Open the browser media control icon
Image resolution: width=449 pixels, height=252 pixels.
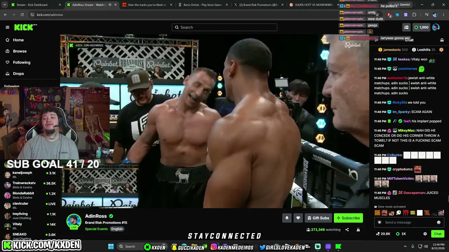(x=427, y=15)
